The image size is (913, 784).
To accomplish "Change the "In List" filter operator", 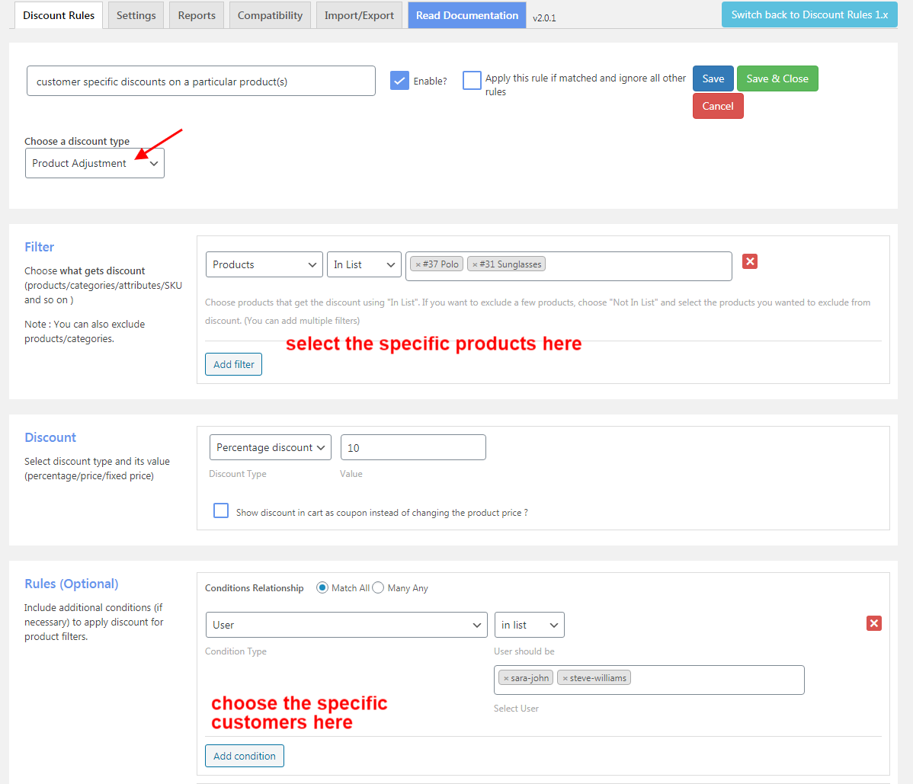I will 364,264.
